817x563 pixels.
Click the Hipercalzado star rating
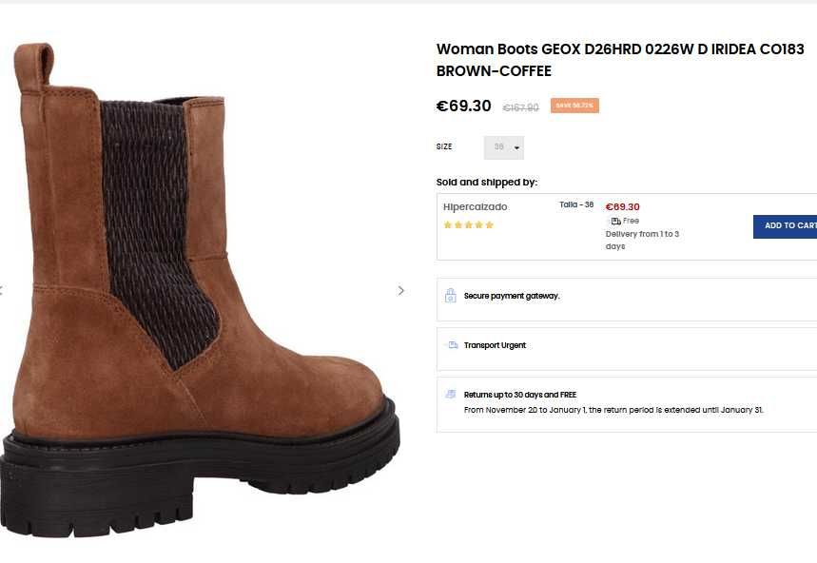468,225
